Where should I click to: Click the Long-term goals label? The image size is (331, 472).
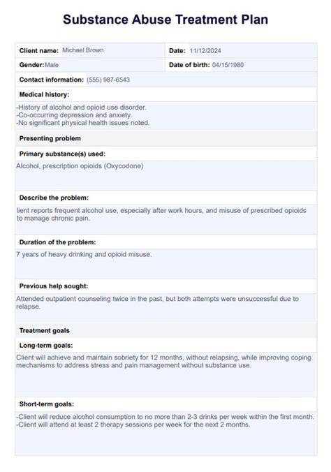[x=46, y=345]
